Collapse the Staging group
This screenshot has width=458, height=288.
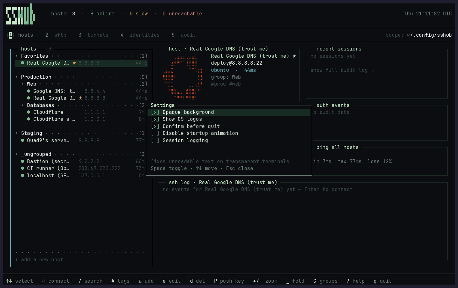(x=17, y=133)
